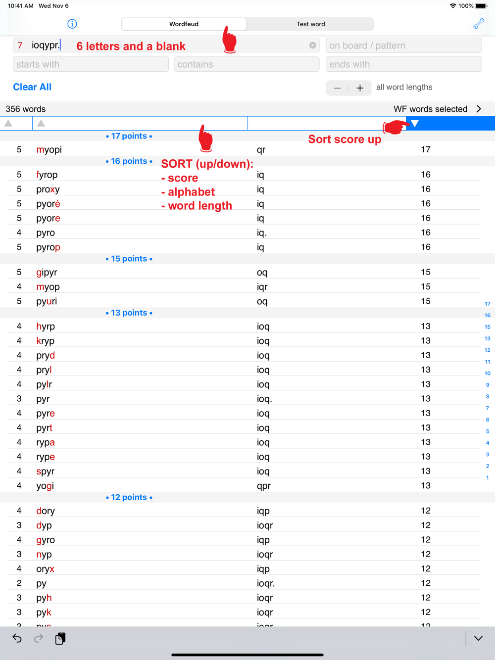Jump to 12 in the score index
The width and height of the screenshot is (495, 660).
(x=488, y=350)
